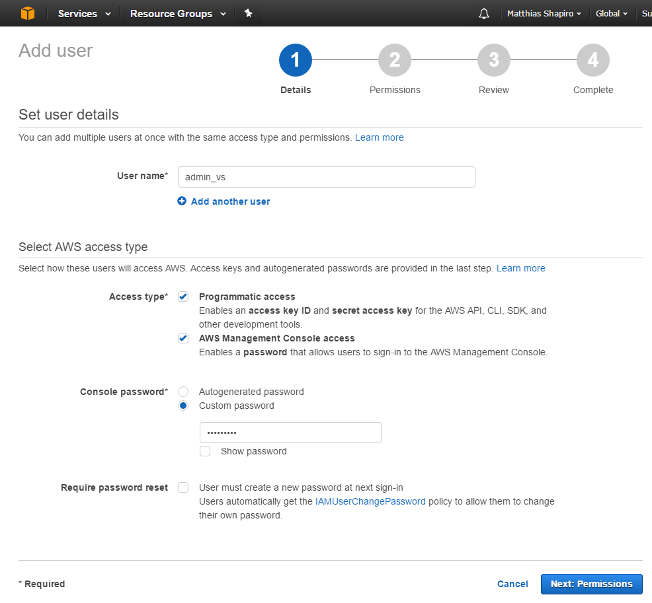Toggle AWS Management Console access checkbox

coord(183,338)
